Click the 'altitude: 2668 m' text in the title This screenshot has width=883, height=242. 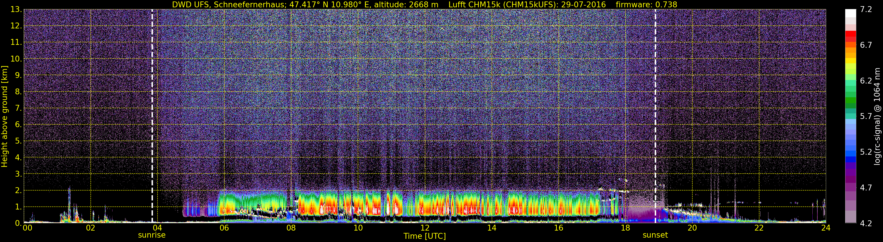(406, 4)
